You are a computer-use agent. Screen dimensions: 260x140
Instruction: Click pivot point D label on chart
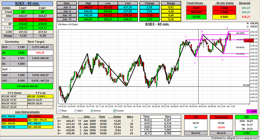click(x=227, y=28)
